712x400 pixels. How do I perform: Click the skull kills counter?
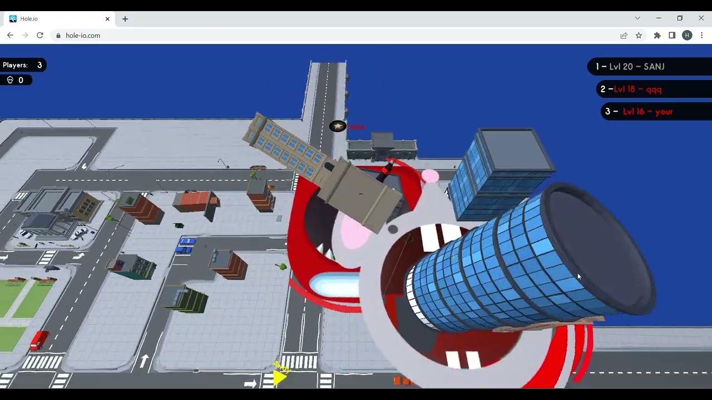pyautogui.click(x=15, y=80)
